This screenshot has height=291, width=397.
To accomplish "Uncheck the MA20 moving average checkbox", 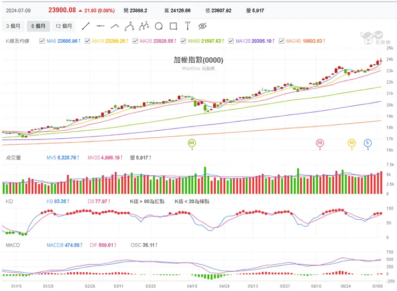I will 135,41.
